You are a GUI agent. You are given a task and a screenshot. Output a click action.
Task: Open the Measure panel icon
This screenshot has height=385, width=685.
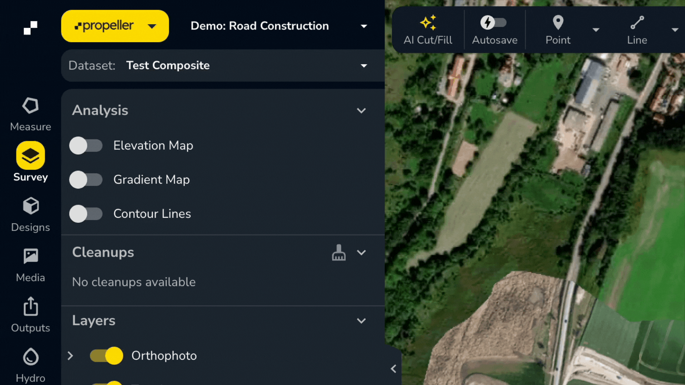[x=30, y=106]
